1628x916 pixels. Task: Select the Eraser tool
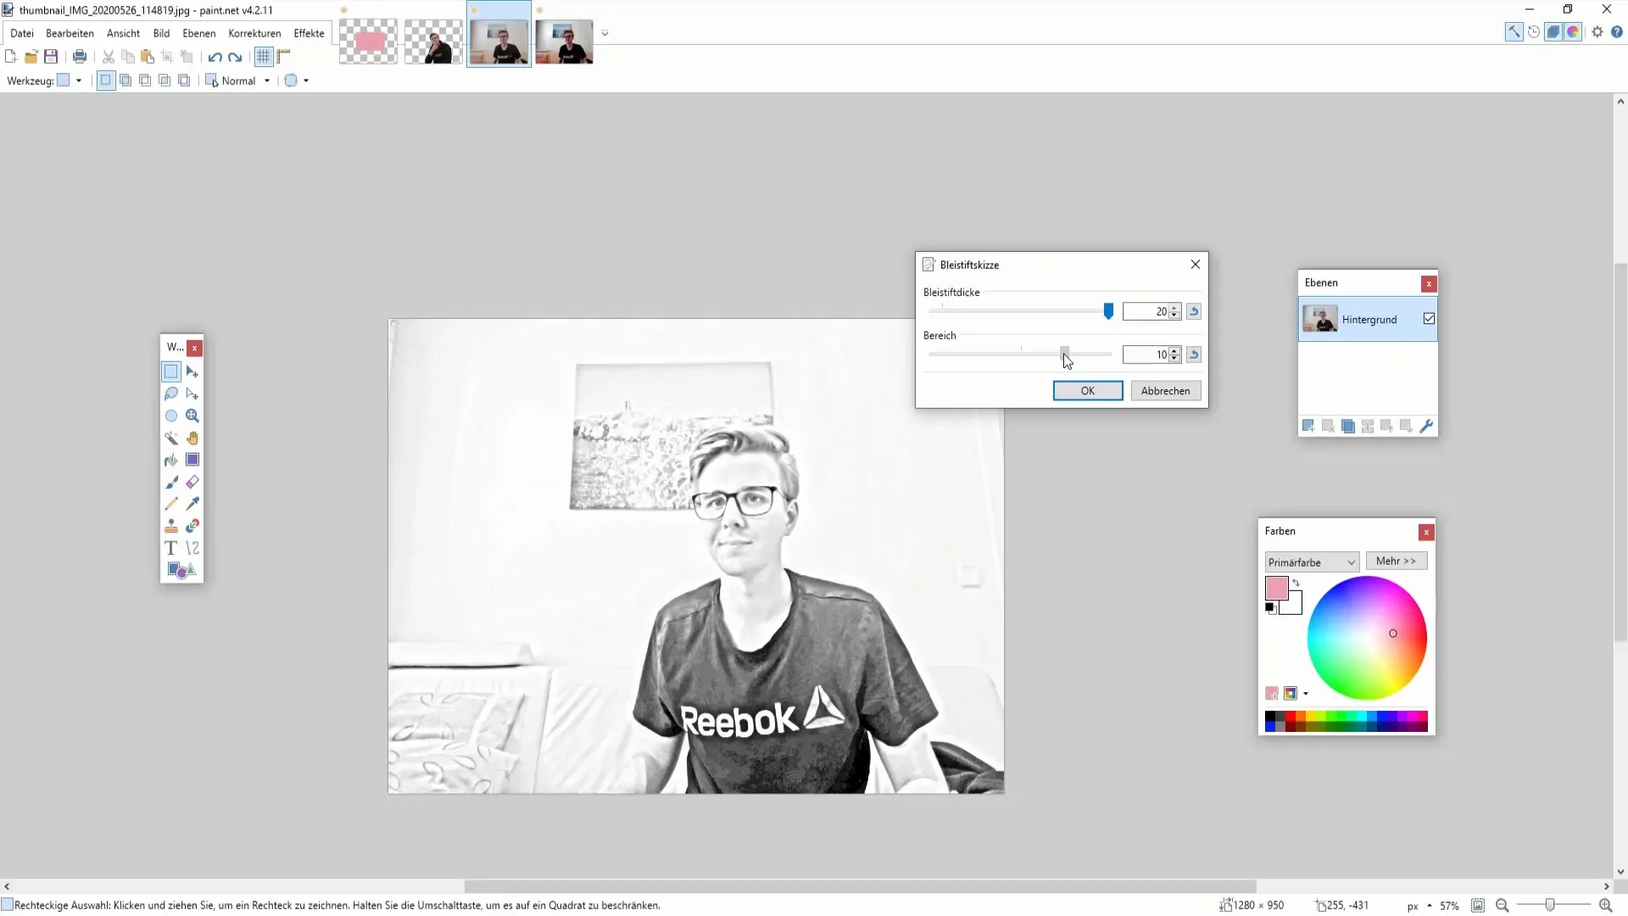pyautogui.click(x=192, y=482)
